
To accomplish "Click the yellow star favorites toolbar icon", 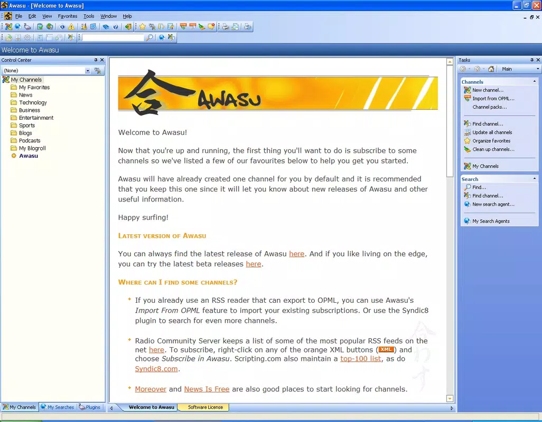I will (x=143, y=26).
